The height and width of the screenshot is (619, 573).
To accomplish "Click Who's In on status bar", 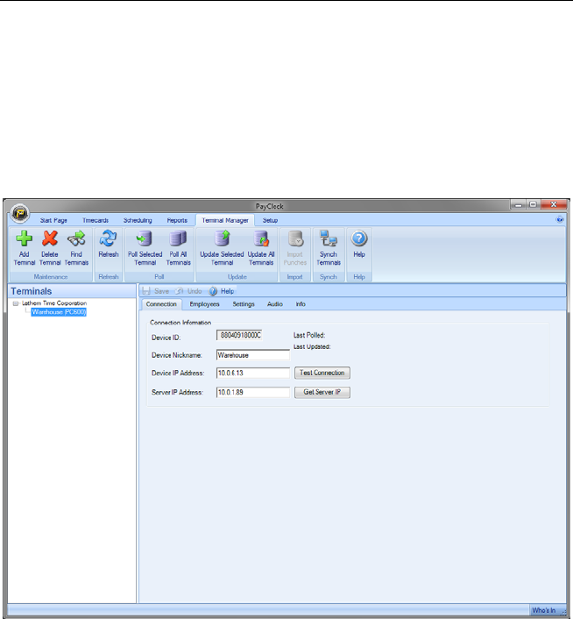I will click(543, 610).
